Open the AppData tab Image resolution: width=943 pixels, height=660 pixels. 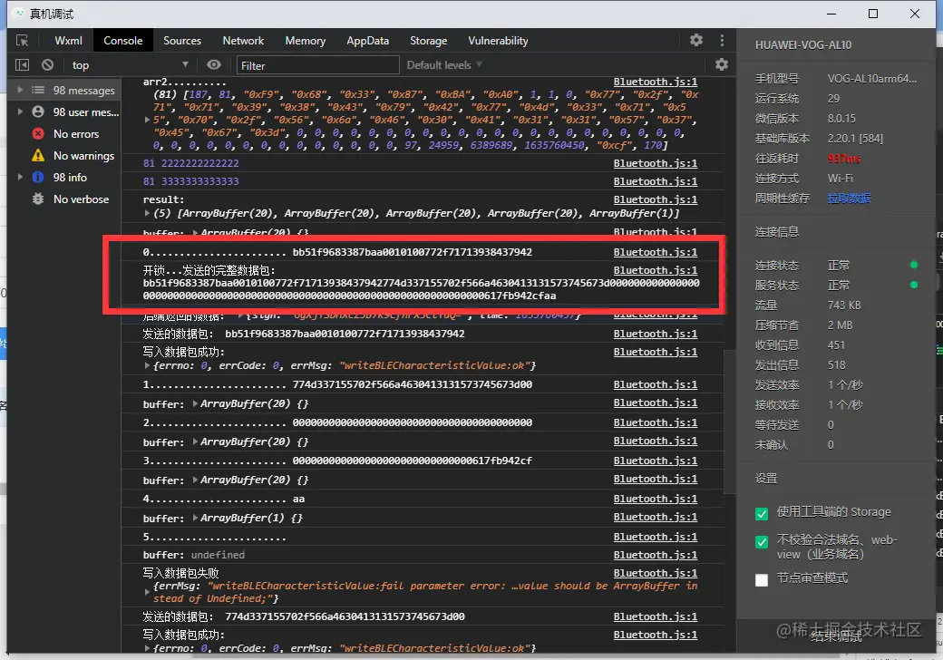[x=367, y=41]
